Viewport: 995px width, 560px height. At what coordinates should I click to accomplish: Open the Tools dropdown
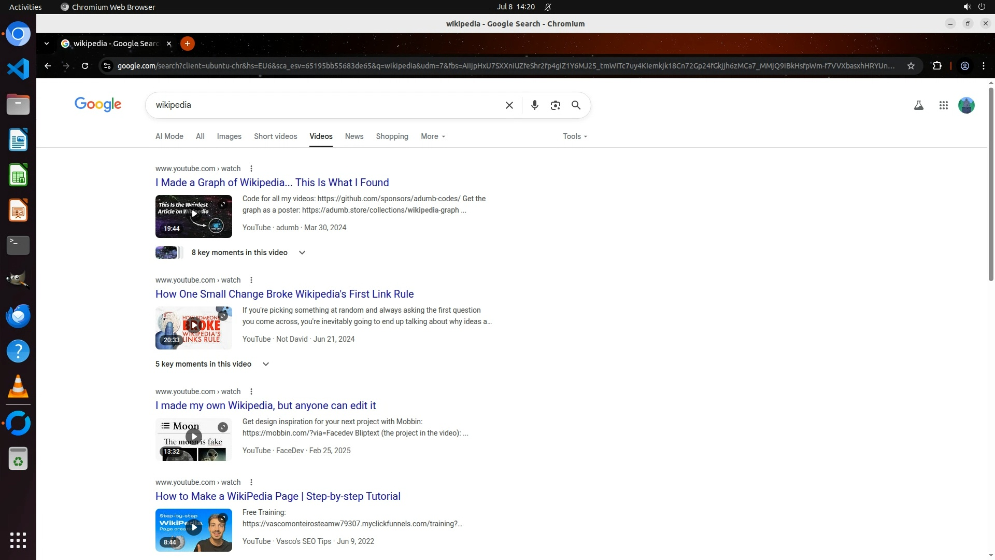pos(575,136)
